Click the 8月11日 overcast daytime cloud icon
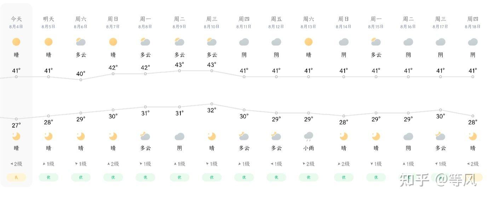 pyautogui.click(x=244, y=42)
